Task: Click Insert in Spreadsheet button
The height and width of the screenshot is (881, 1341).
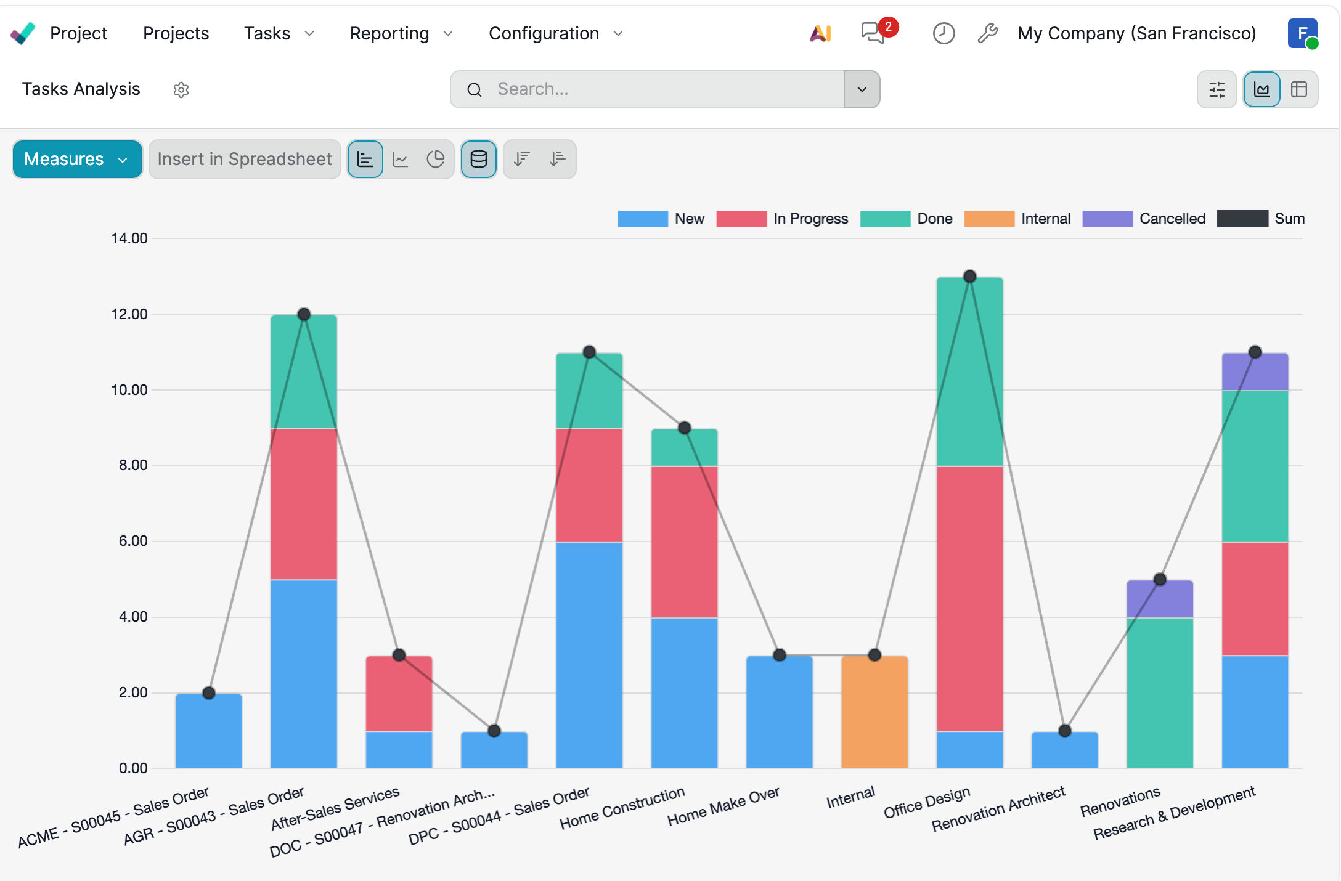Action: click(245, 160)
